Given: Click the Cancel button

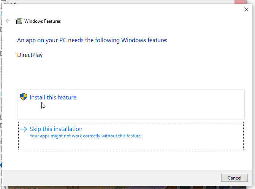Looking at the screenshot, I should [x=234, y=178].
